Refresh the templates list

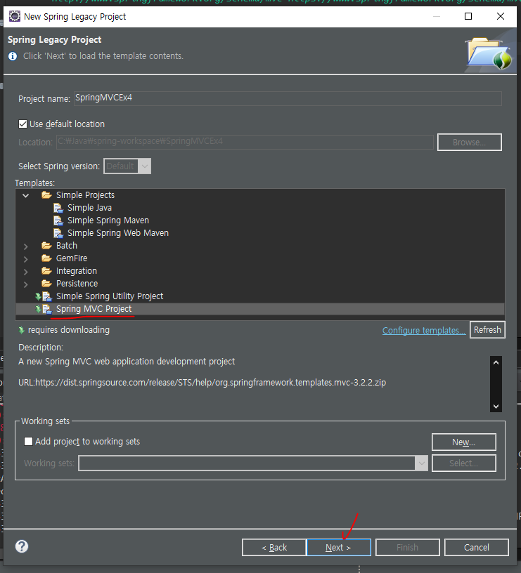[487, 329]
